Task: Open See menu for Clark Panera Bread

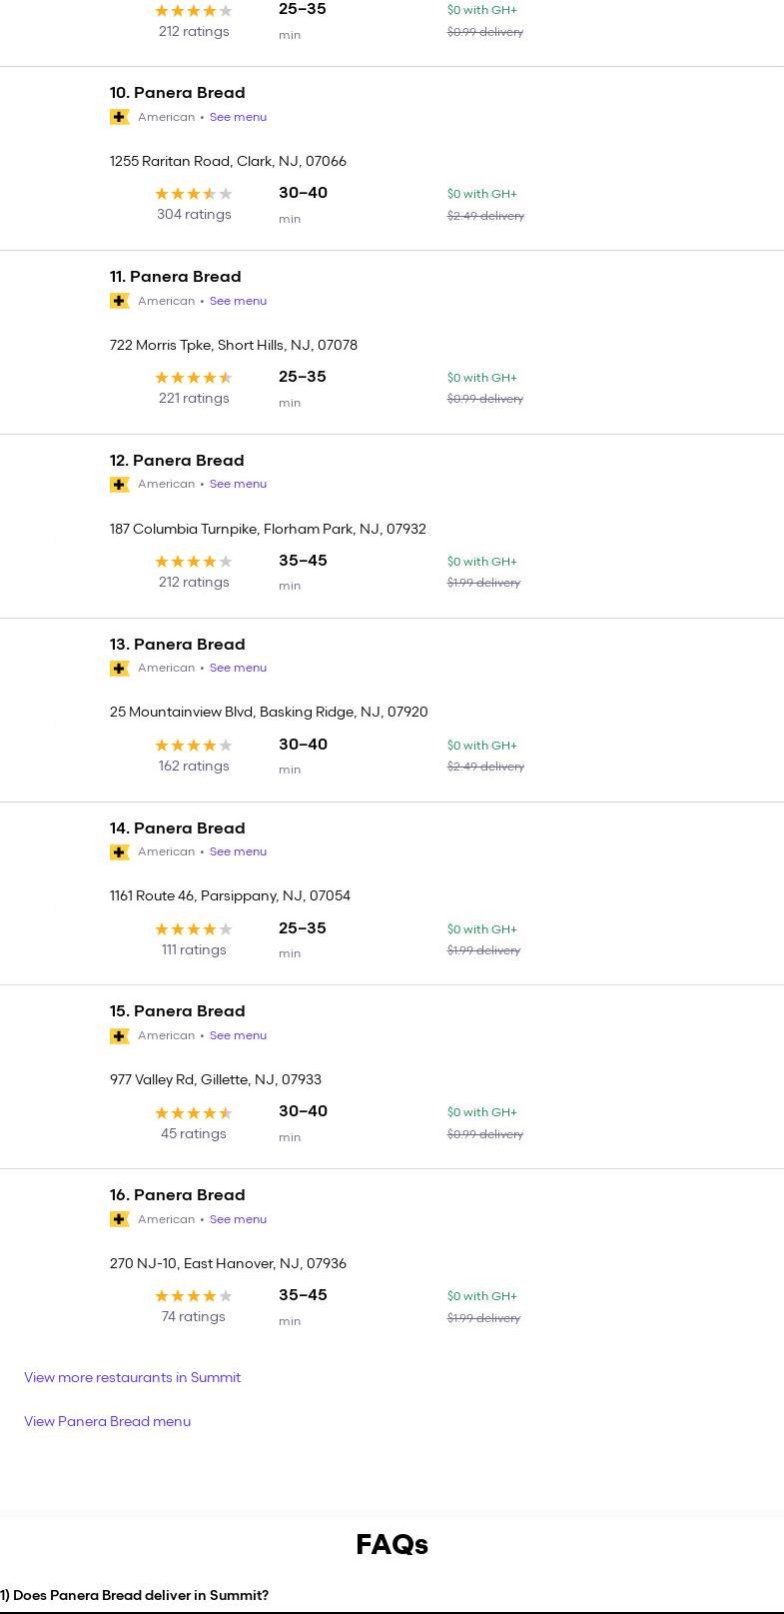Action: tap(238, 117)
